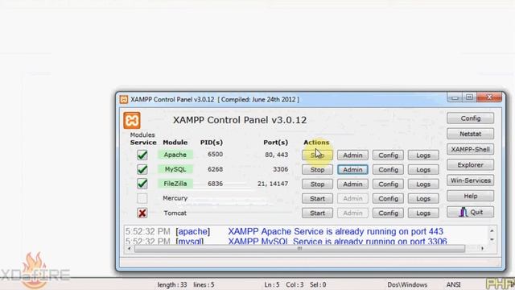Click the Ln : 5 status entry
Viewport: 515px width, 290px height.
tap(272, 284)
